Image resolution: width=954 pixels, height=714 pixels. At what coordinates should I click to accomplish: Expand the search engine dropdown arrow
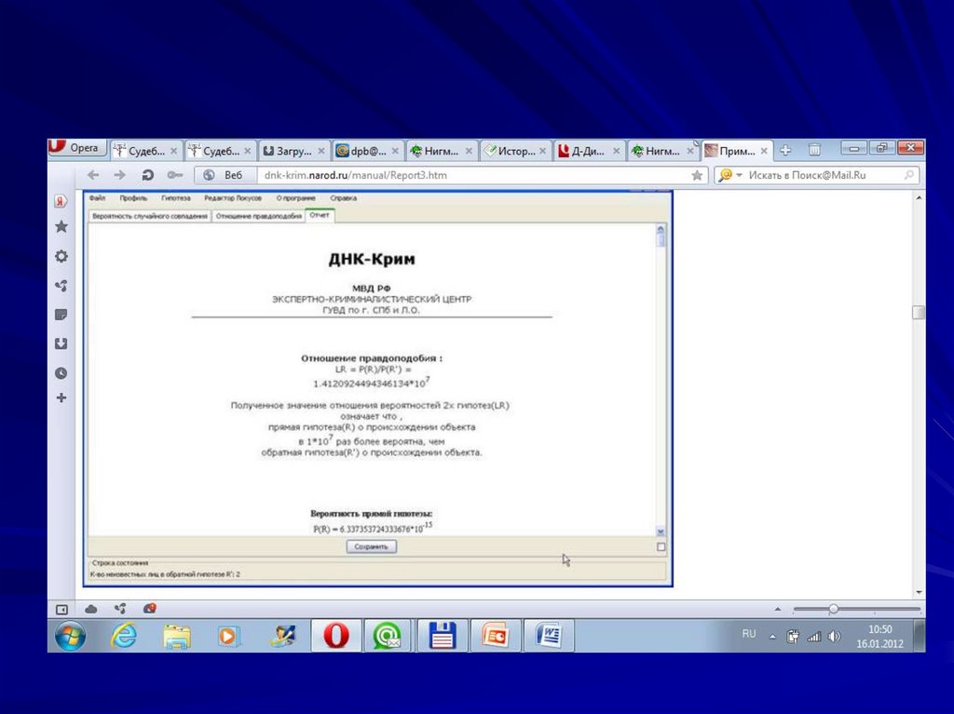739,175
